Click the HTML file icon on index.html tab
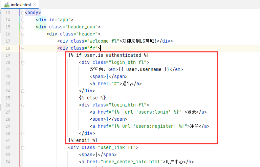 click(7, 5)
